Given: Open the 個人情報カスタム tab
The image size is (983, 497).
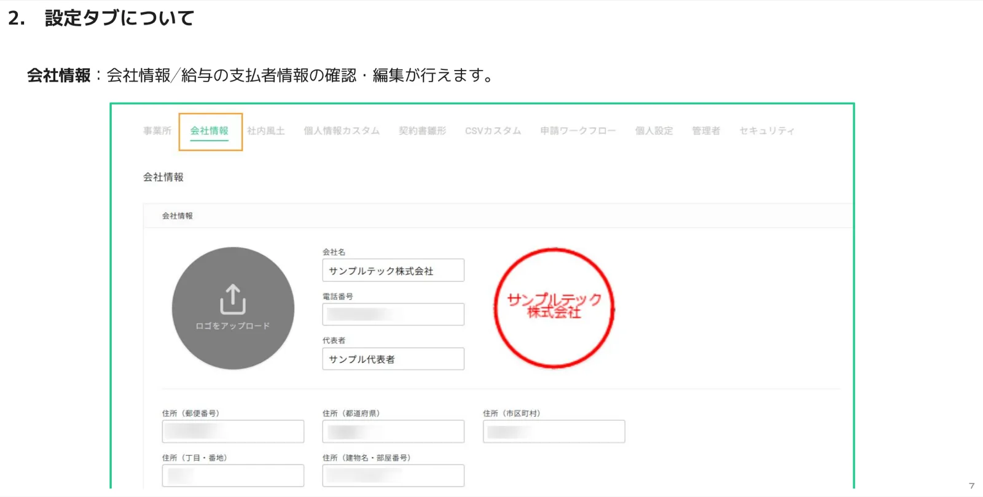Looking at the screenshot, I should (x=342, y=131).
